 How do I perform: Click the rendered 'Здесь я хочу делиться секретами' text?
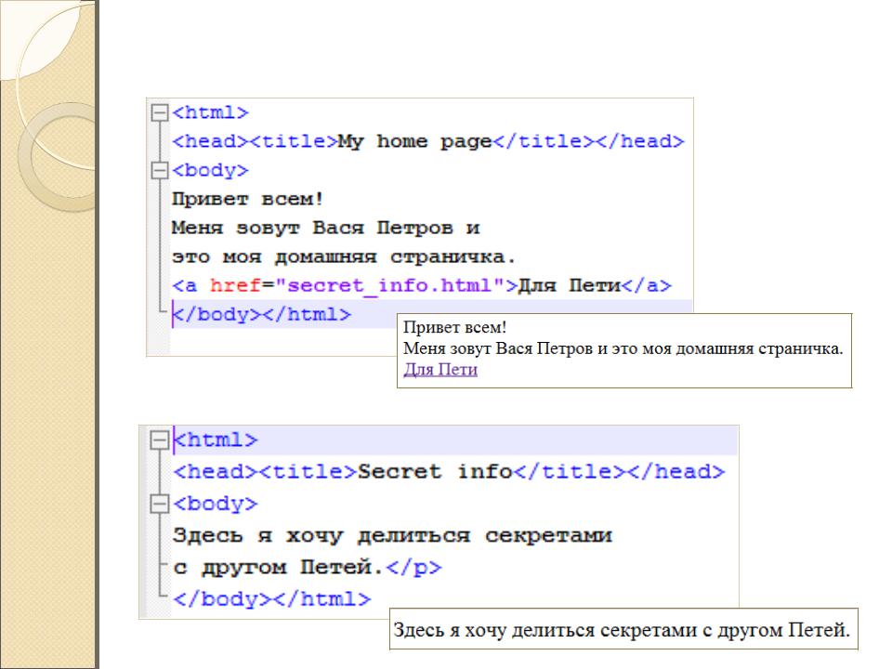pyautogui.click(x=622, y=630)
